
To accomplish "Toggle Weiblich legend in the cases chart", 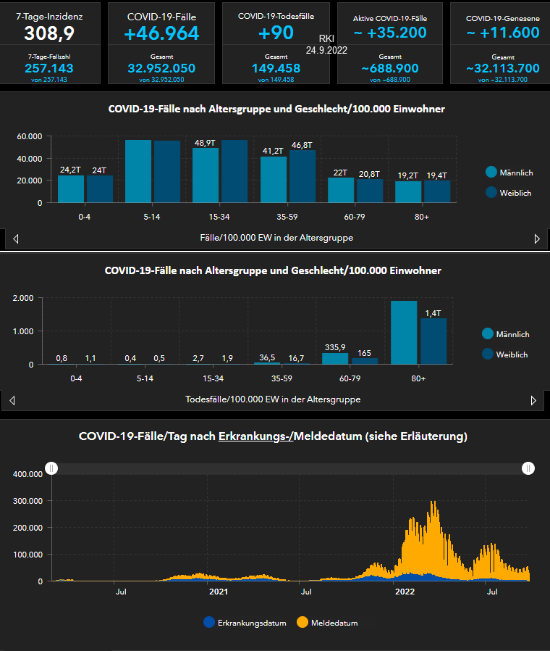I will point(509,193).
